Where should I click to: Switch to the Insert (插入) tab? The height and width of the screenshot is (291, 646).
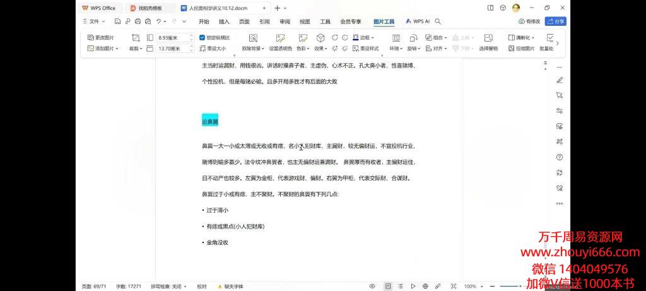tap(224, 21)
